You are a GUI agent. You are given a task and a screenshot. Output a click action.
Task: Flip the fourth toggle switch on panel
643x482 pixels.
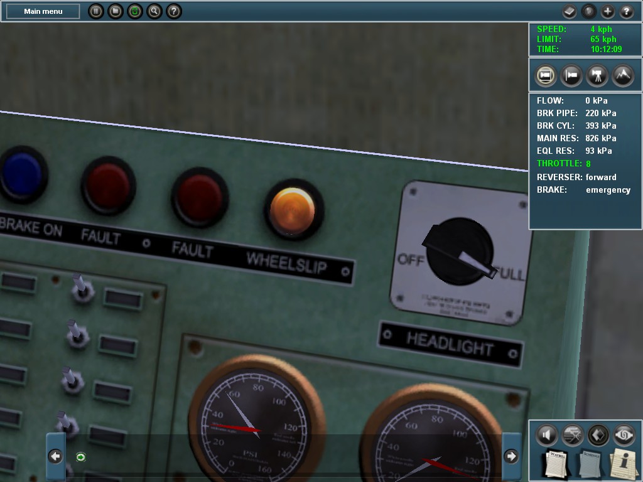pos(67,424)
